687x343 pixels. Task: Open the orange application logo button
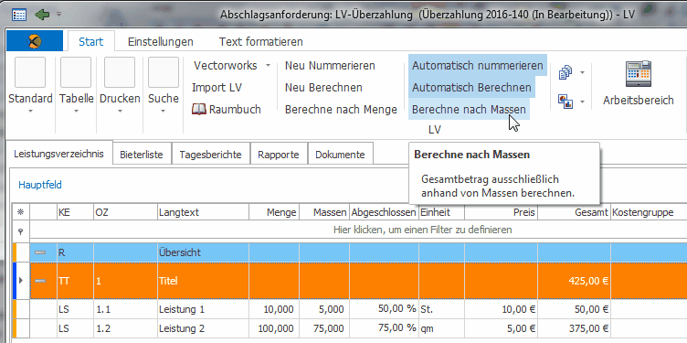click(35, 41)
